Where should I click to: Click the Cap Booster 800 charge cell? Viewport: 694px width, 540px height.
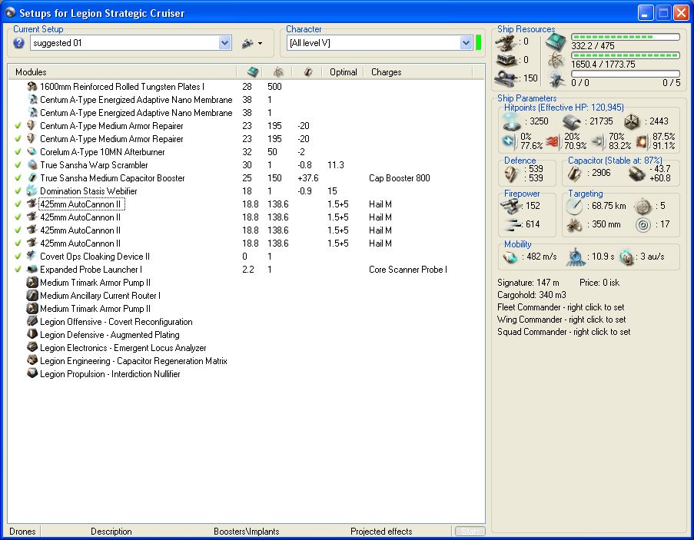(x=399, y=177)
